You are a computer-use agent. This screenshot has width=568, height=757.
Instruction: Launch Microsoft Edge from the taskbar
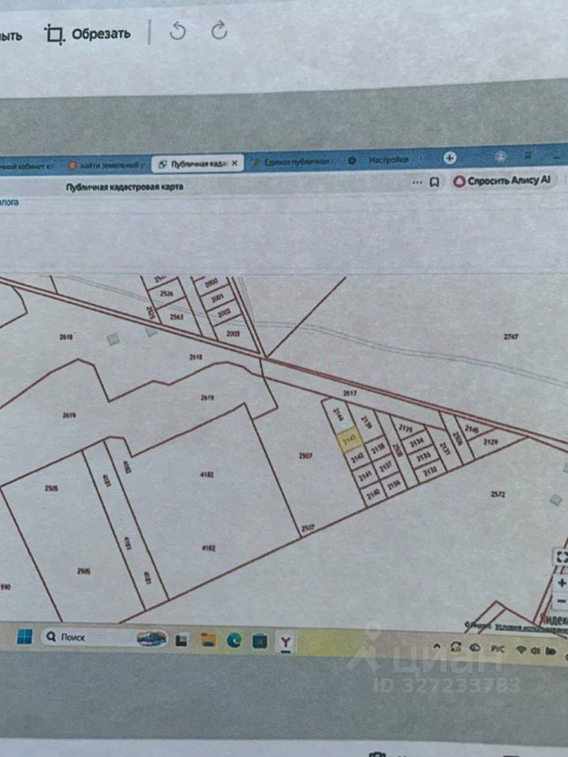click(234, 640)
